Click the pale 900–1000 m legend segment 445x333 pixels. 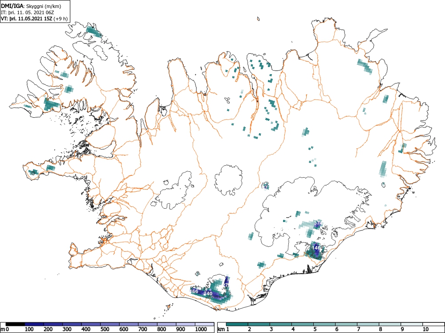(186, 324)
